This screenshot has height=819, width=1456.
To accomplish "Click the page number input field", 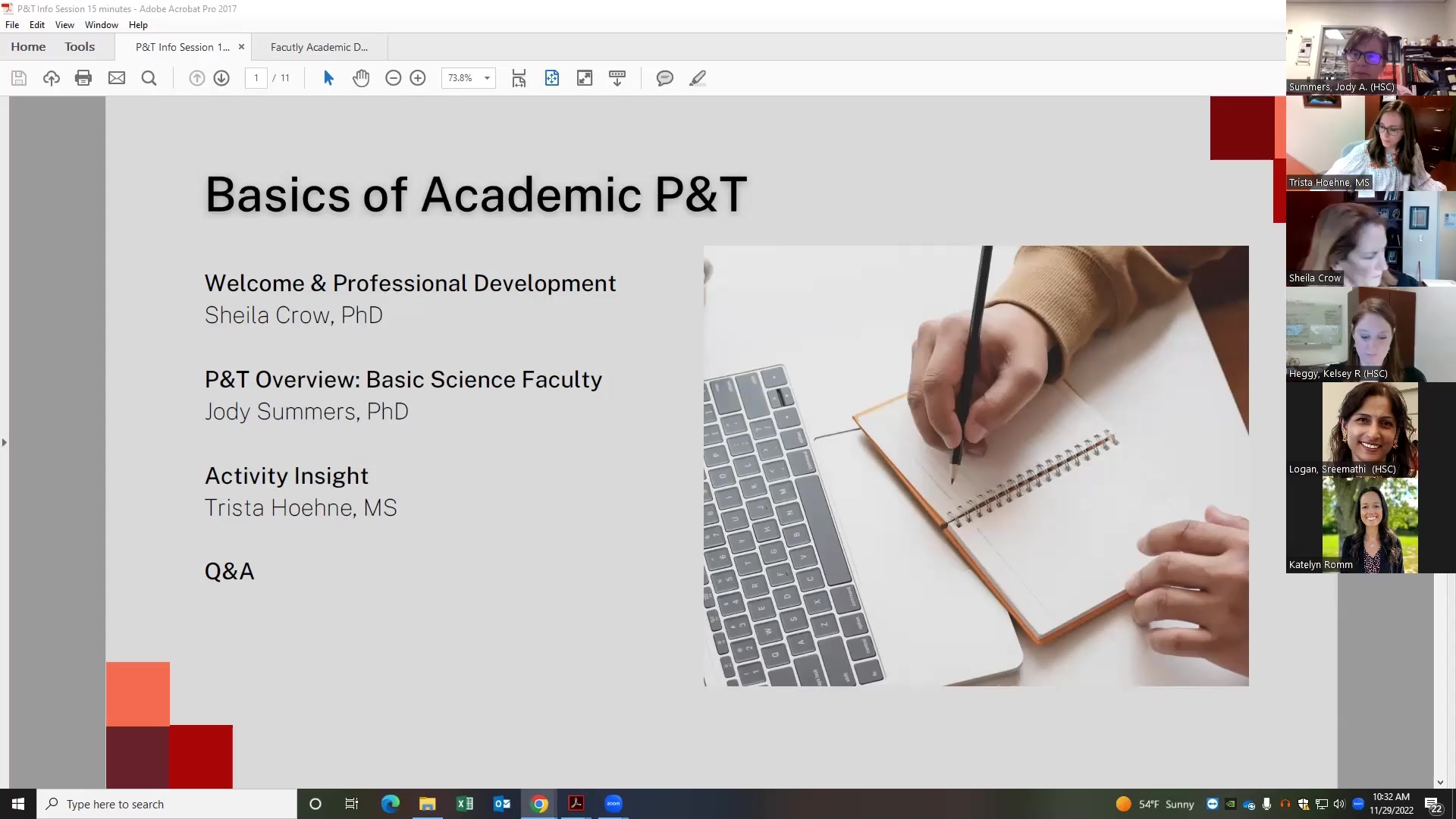I will click(256, 78).
